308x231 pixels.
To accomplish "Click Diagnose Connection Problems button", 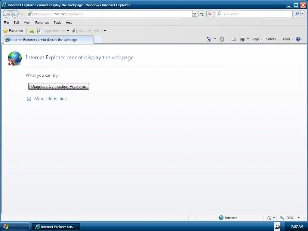I will point(59,86).
